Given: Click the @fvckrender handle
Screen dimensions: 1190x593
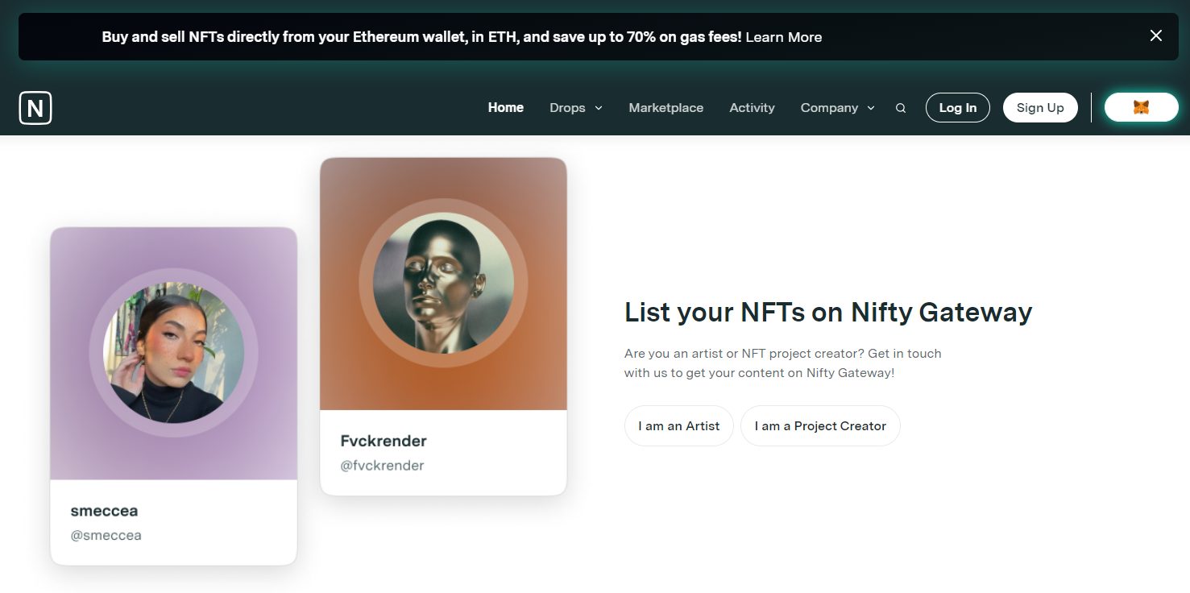Looking at the screenshot, I should tap(382, 465).
